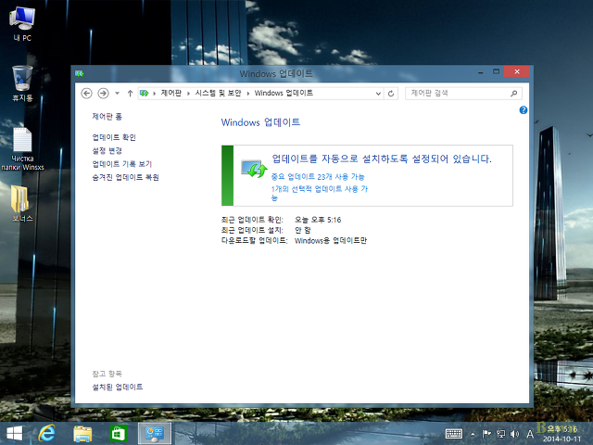This screenshot has width=593, height=445.
Task: Click the search magnifier icon
Action: pyautogui.click(x=513, y=93)
